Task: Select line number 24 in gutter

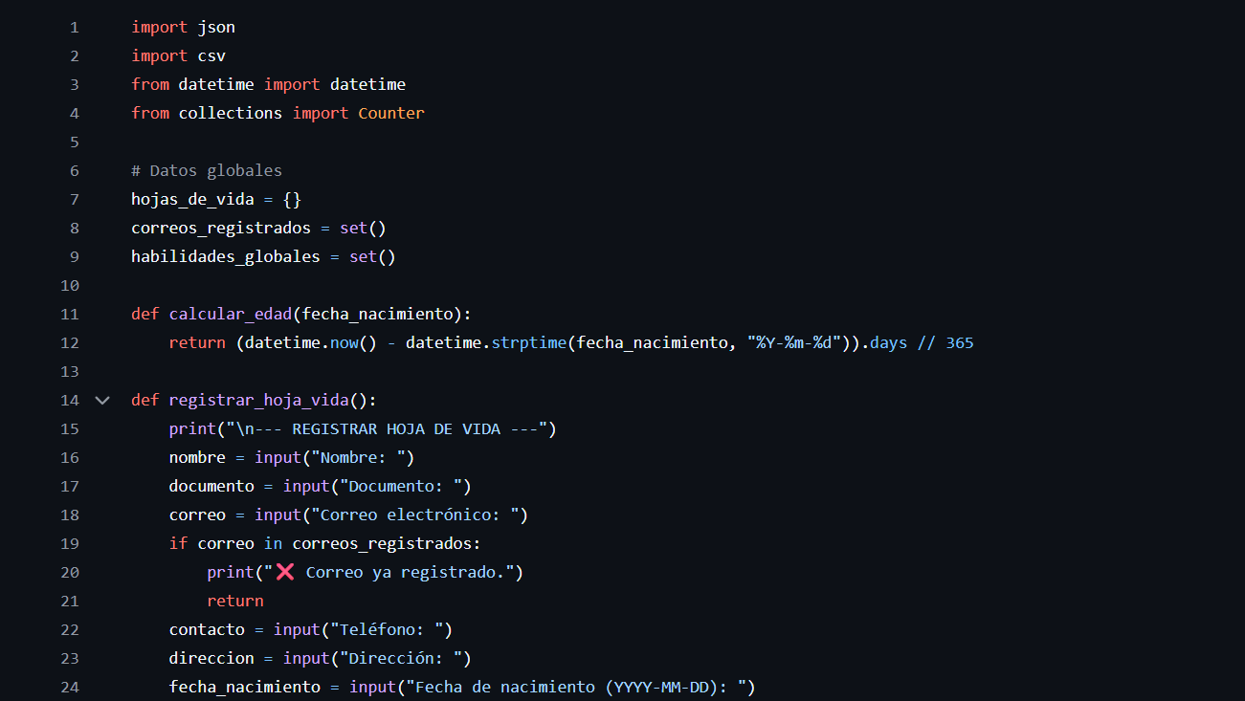Action: (70, 687)
